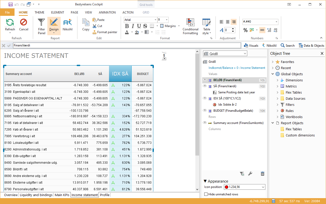
Task: Open the number format #,##0 dropdown
Action: point(276,22)
